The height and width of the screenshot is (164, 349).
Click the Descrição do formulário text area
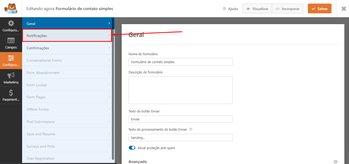[181, 90]
